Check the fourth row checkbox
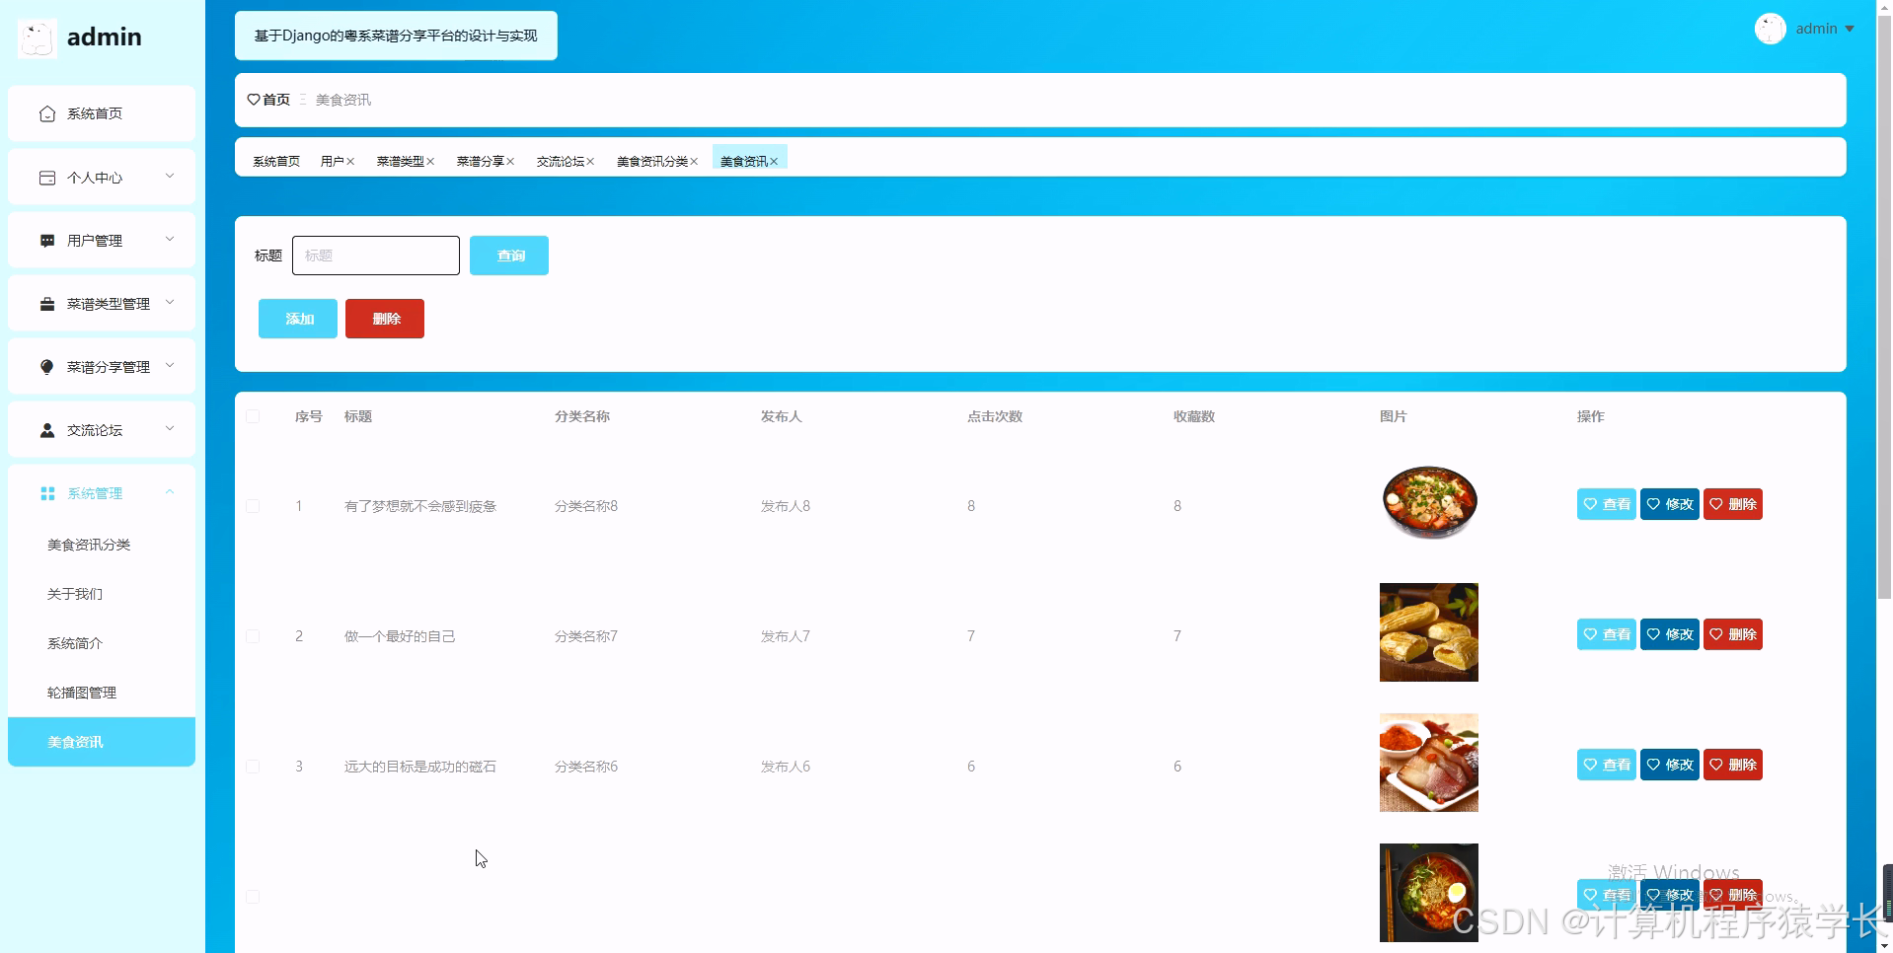1893x953 pixels. coord(253,897)
